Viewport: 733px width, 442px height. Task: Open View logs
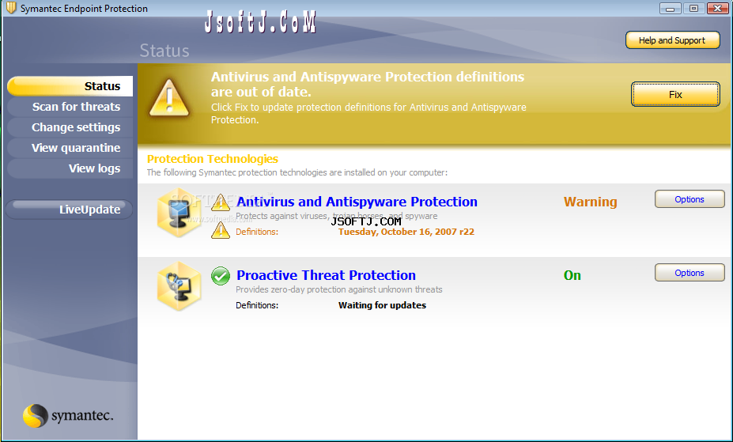coord(70,168)
